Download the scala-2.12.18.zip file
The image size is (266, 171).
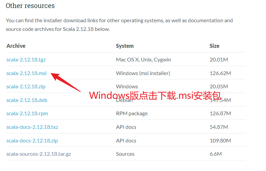(x=26, y=87)
